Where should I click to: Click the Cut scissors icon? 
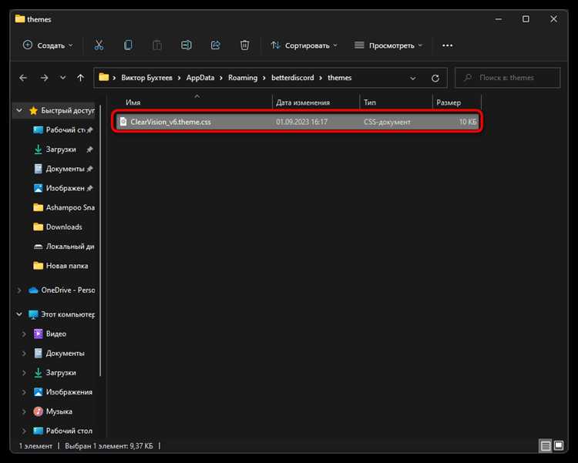click(99, 45)
